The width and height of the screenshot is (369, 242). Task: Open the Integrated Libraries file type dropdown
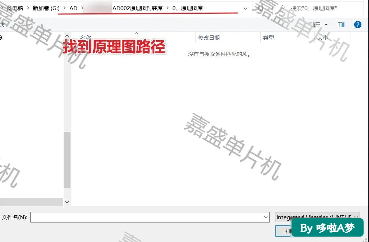tap(317, 217)
